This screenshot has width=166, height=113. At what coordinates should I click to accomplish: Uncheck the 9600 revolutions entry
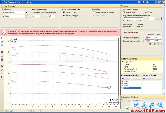[x=122, y=86]
